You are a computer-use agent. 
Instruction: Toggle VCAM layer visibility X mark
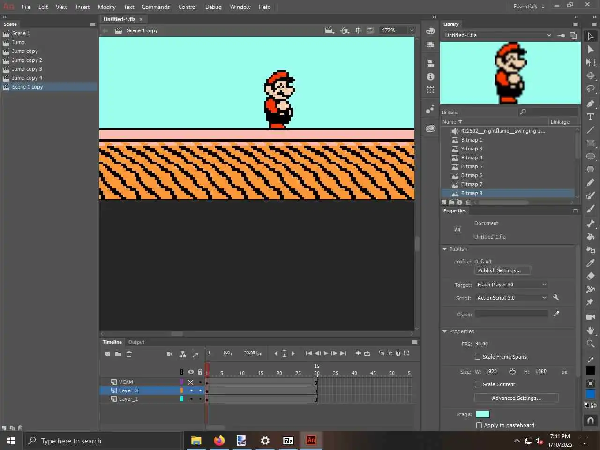(x=191, y=382)
